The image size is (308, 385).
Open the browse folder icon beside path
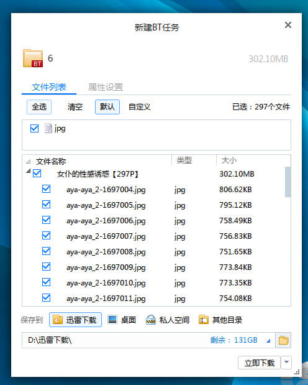click(283, 340)
